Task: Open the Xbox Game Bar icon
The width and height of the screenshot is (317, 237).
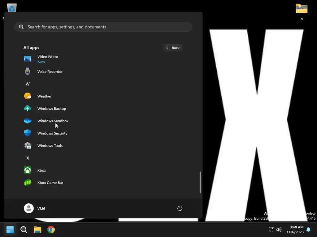Action: pos(28,183)
